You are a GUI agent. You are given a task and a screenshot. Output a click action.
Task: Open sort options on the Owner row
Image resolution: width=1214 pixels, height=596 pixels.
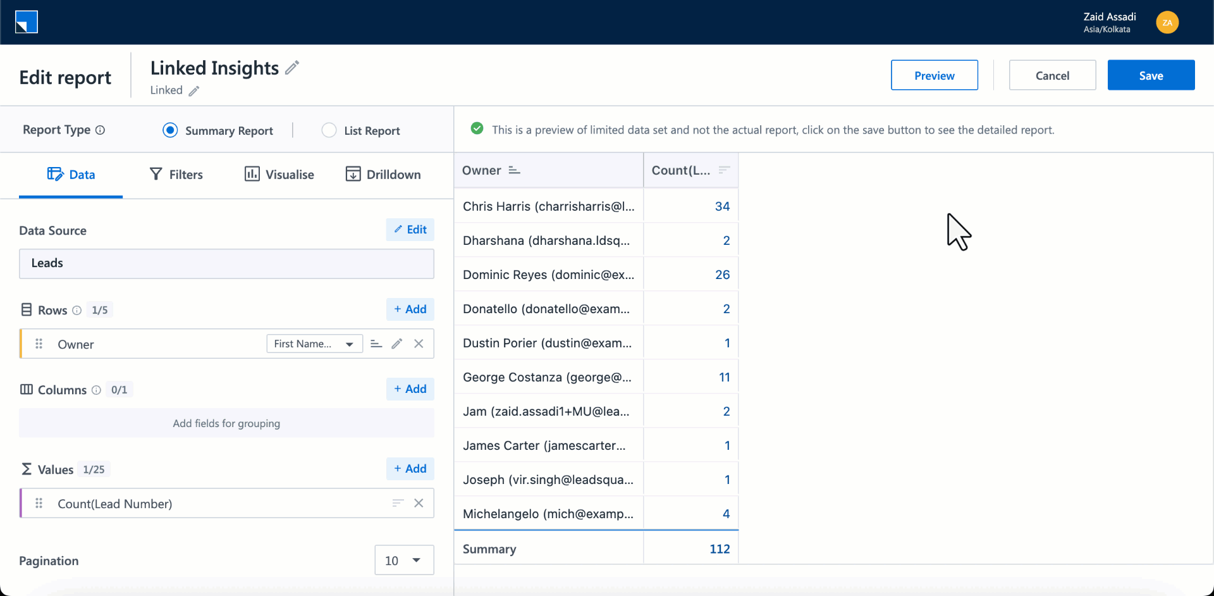click(376, 344)
